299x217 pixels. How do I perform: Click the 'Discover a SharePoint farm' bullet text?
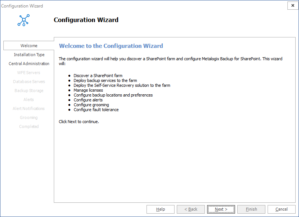pos(98,76)
